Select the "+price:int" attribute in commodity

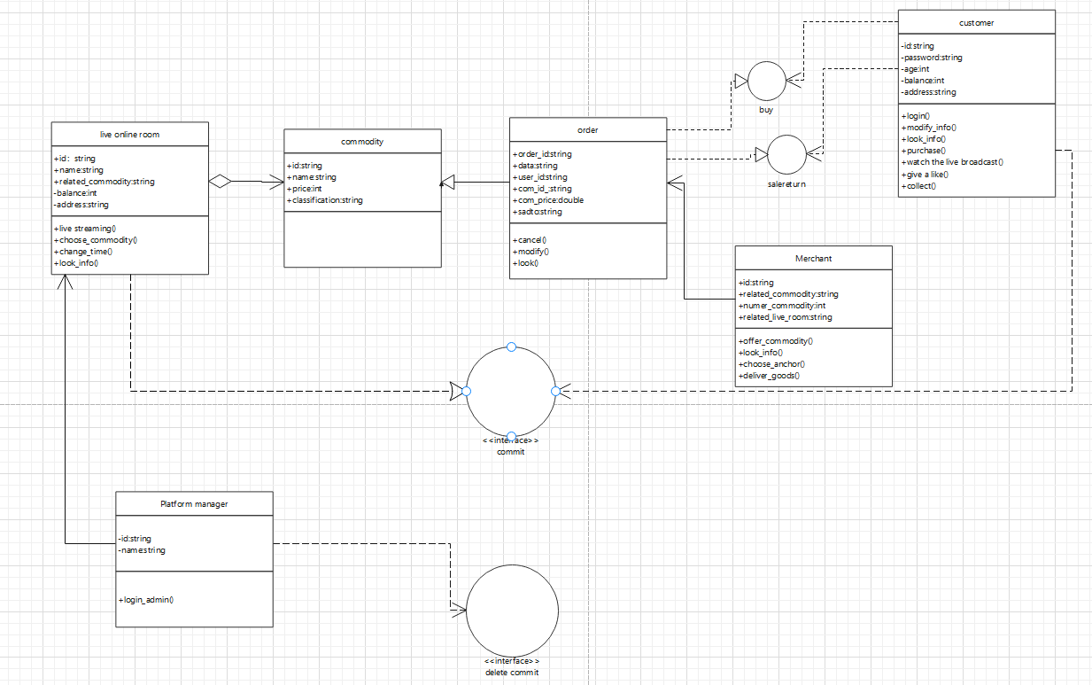pyautogui.click(x=306, y=189)
